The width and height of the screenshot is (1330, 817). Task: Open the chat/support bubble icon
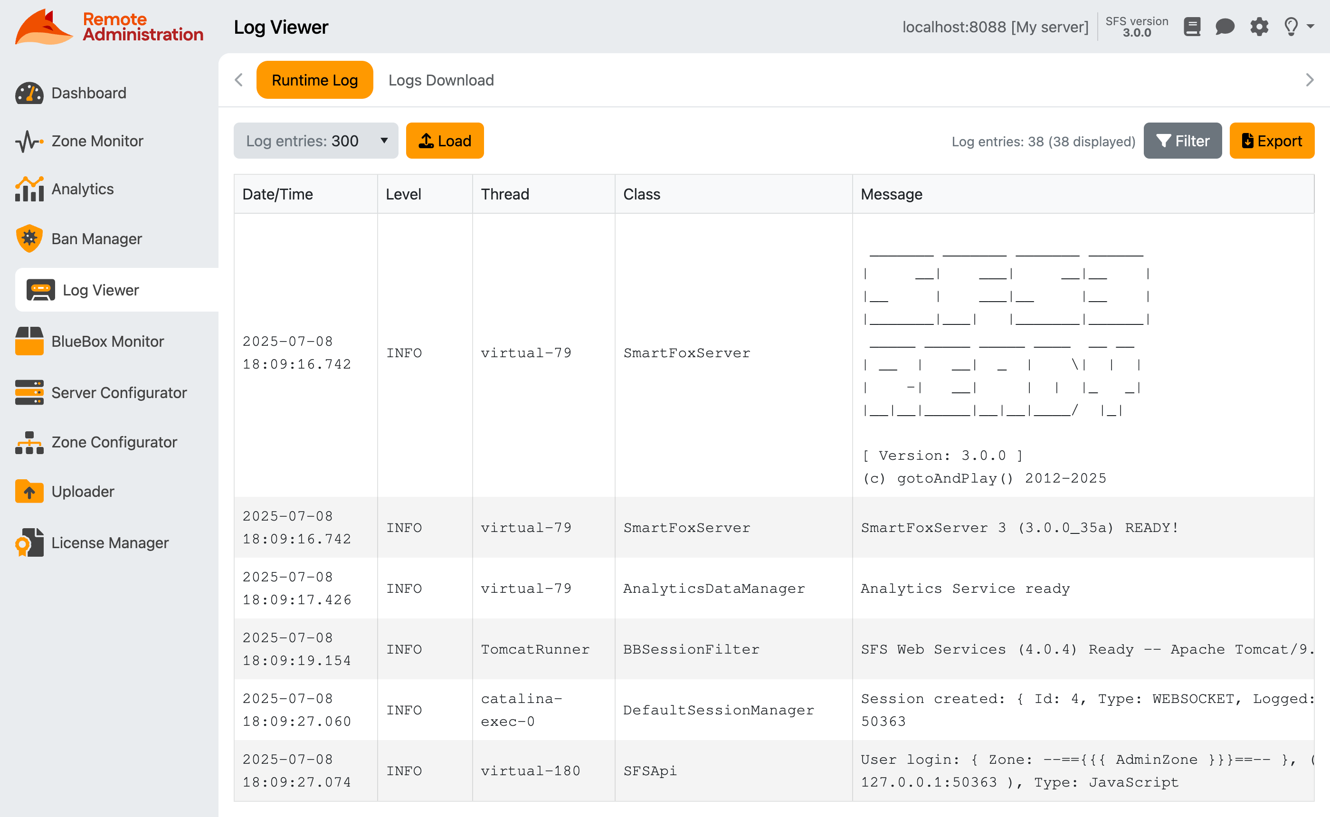1225,27
